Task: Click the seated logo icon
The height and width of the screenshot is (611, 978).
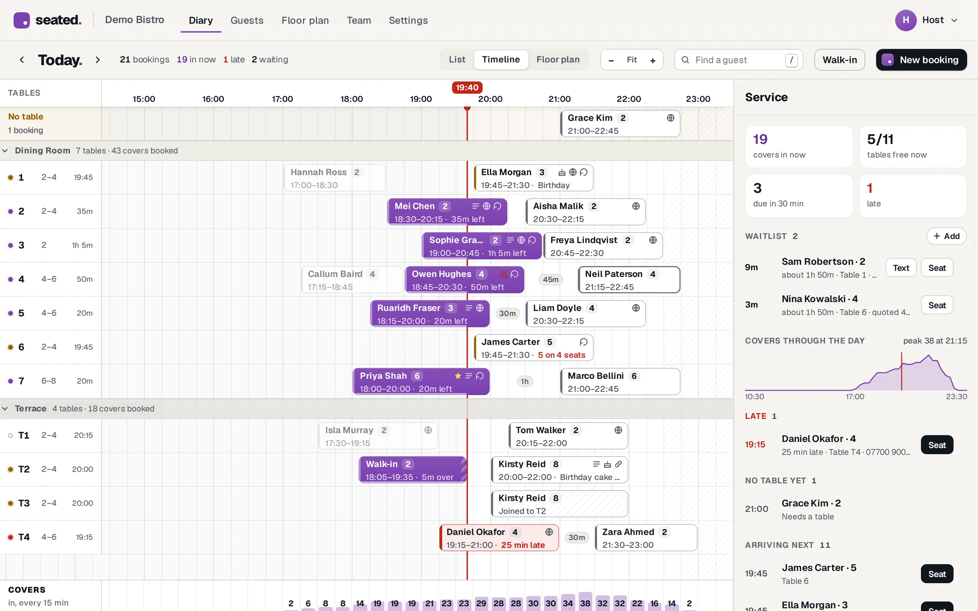Action: (x=22, y=20)
